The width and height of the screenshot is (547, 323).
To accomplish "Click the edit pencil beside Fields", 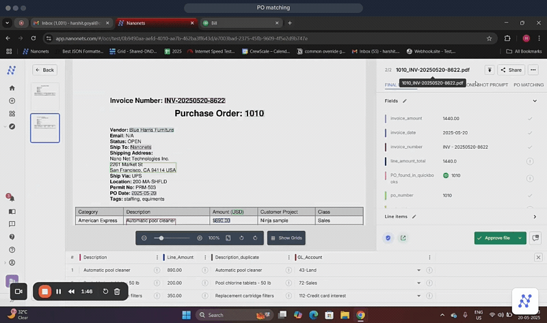I will point(405,101).
